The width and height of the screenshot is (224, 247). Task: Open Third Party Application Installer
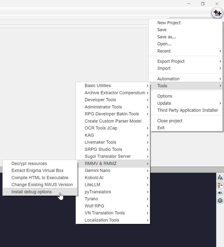pos(188,110)
